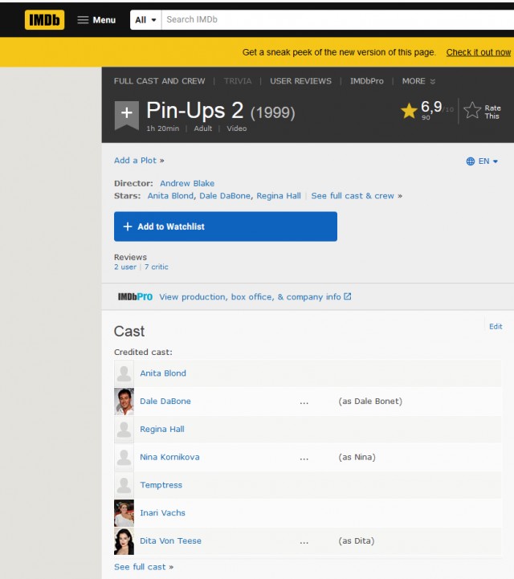Viewport: 514px width, 579px height.
Task: Open Nina Kornikova cast link
Action: click(169, 457)
